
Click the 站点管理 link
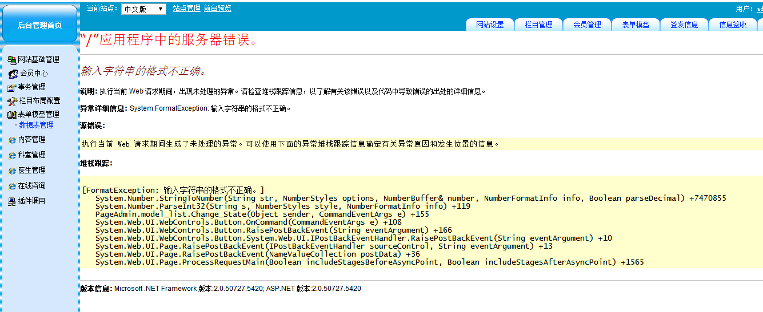pos(186,9)
